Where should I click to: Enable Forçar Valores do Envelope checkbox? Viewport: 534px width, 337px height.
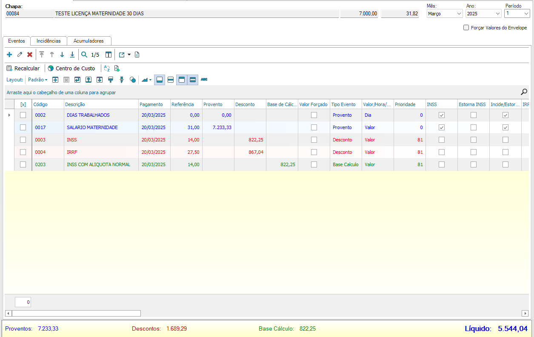point(466,28)
